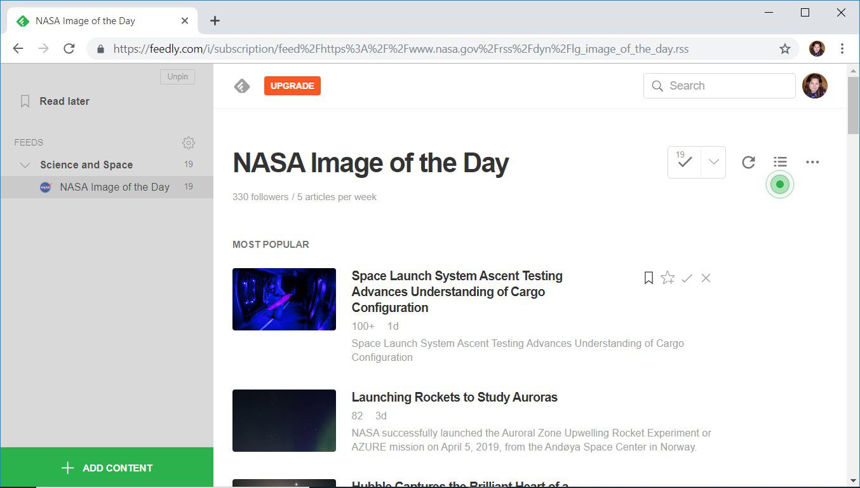Open the three-dot more options menu
Screen dimensions: 860x488
coord(812,162)
